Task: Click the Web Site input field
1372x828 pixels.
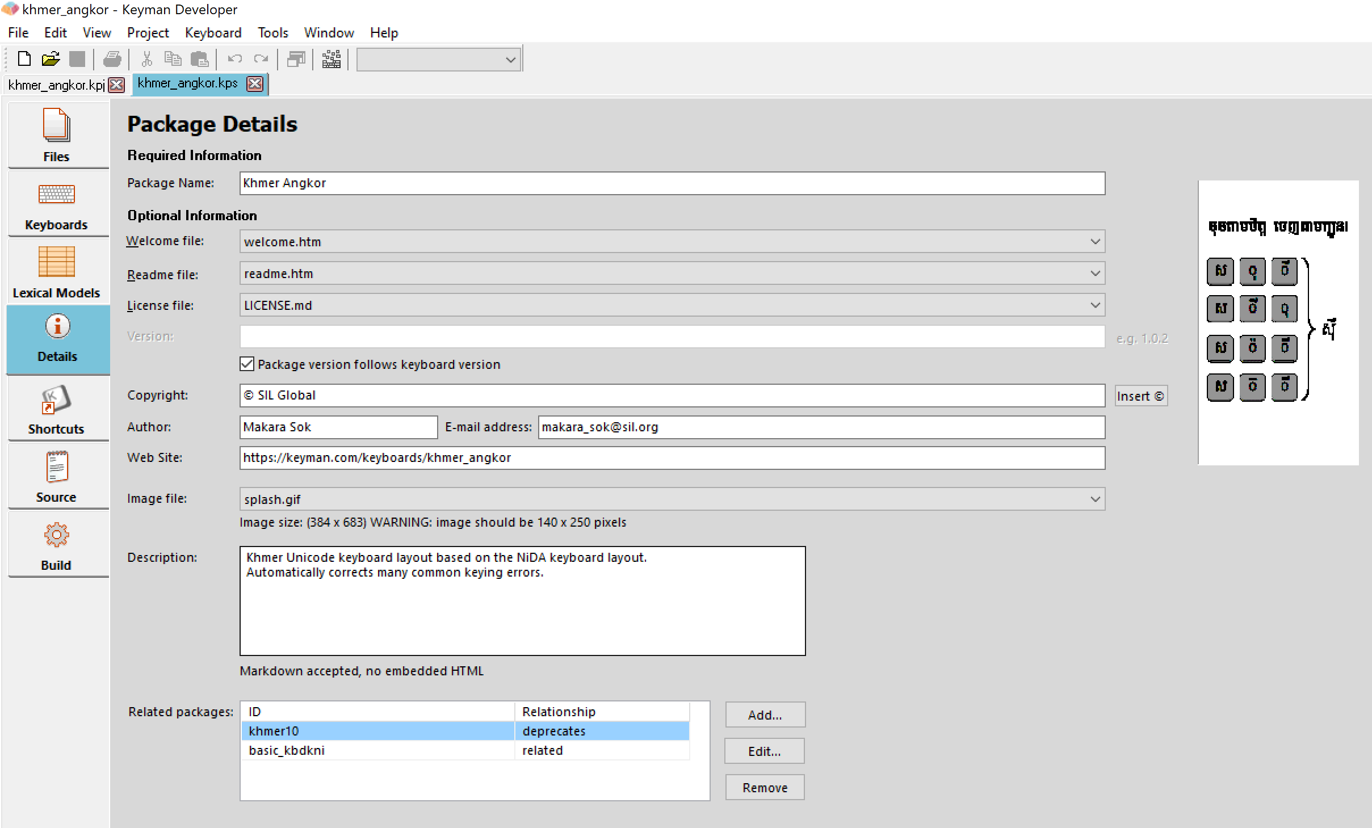Action: tap(672, 458)
